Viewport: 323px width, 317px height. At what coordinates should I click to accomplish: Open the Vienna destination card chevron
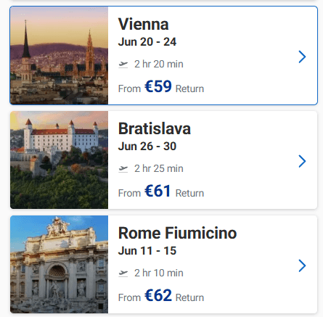[x=302, y=57]
